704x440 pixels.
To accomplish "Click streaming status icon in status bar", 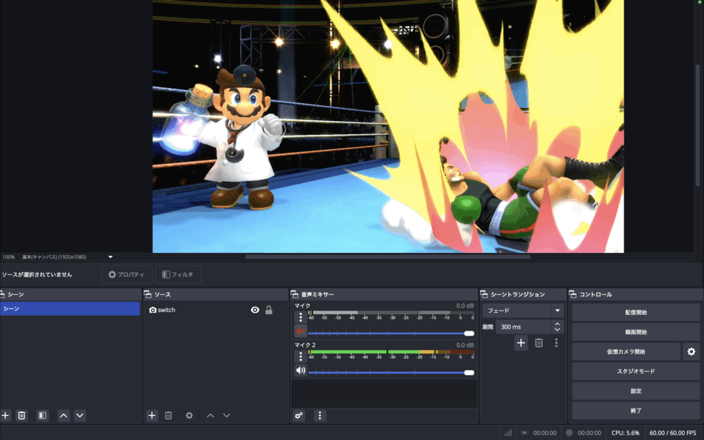I will pos(524,433).
